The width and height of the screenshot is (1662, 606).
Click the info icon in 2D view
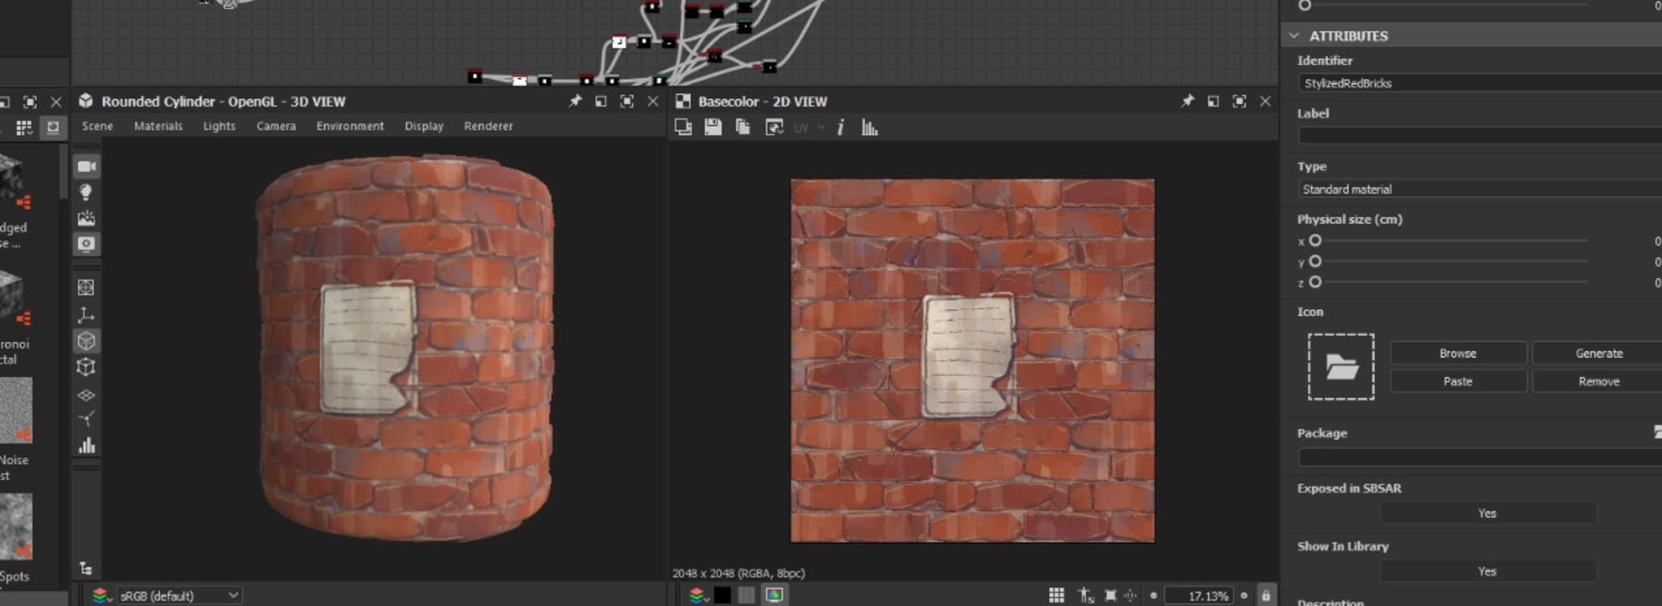coord(840,128)
